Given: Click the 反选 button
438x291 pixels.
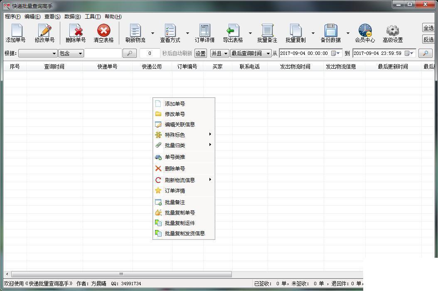Looking at the screenshot, I should 429,39.
